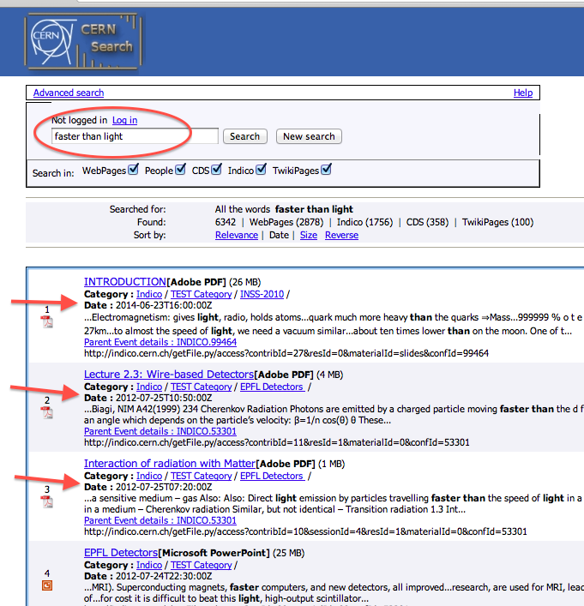
Task: Open TEST Category under Interaction of radiation
Action: [x=202, y=476]
